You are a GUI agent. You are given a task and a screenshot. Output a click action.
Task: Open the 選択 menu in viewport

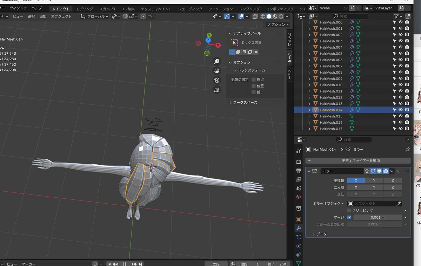pyautogui.click(x=31, y=16)
